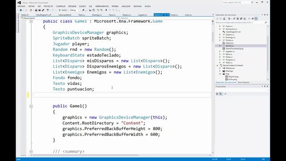Open the PROYECTO menu
Viewport: 286px width, 161px height.
tap(48, 6)
